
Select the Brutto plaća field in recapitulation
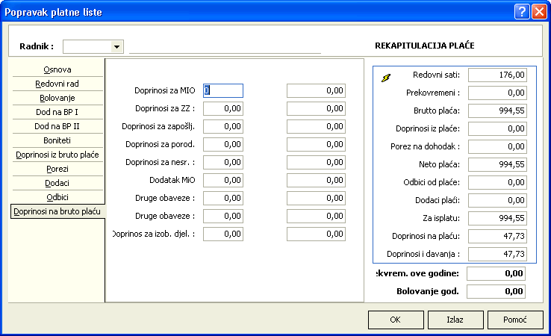coord(502,111)
